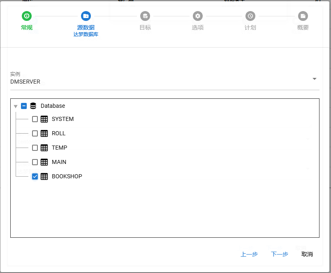
Task: Click the table icon beside BOOKSHOP
Action: click(44, 177)
